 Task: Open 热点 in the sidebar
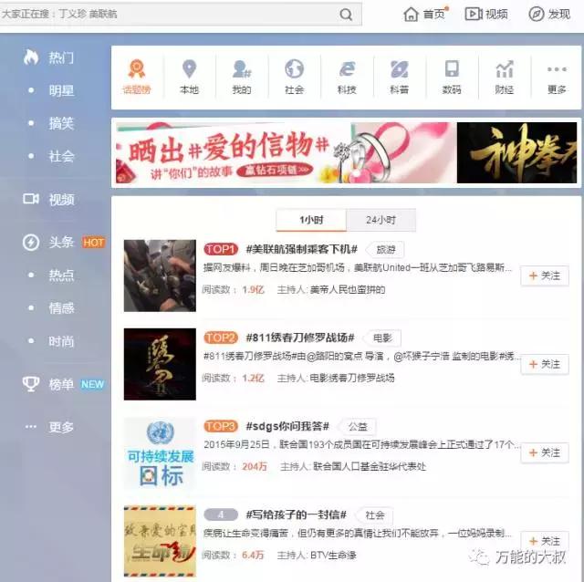coord(61,275)
